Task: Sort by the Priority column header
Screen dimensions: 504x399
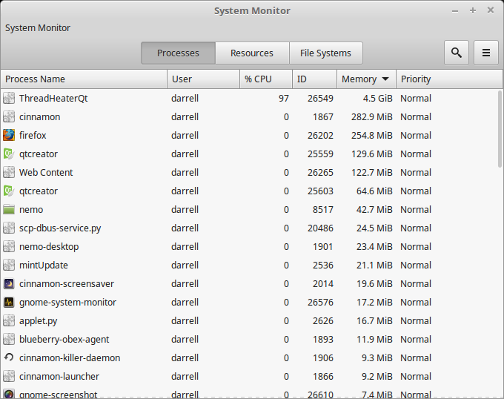Action: point(445,79)
